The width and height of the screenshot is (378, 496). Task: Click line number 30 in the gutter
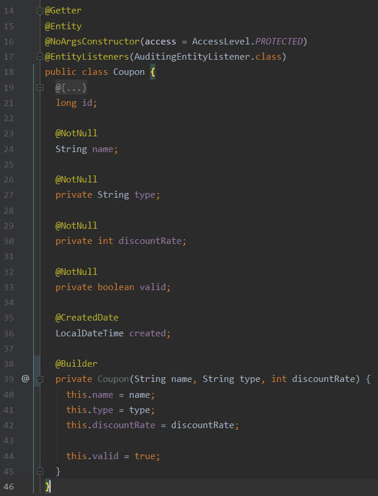(x=9, y=241)
